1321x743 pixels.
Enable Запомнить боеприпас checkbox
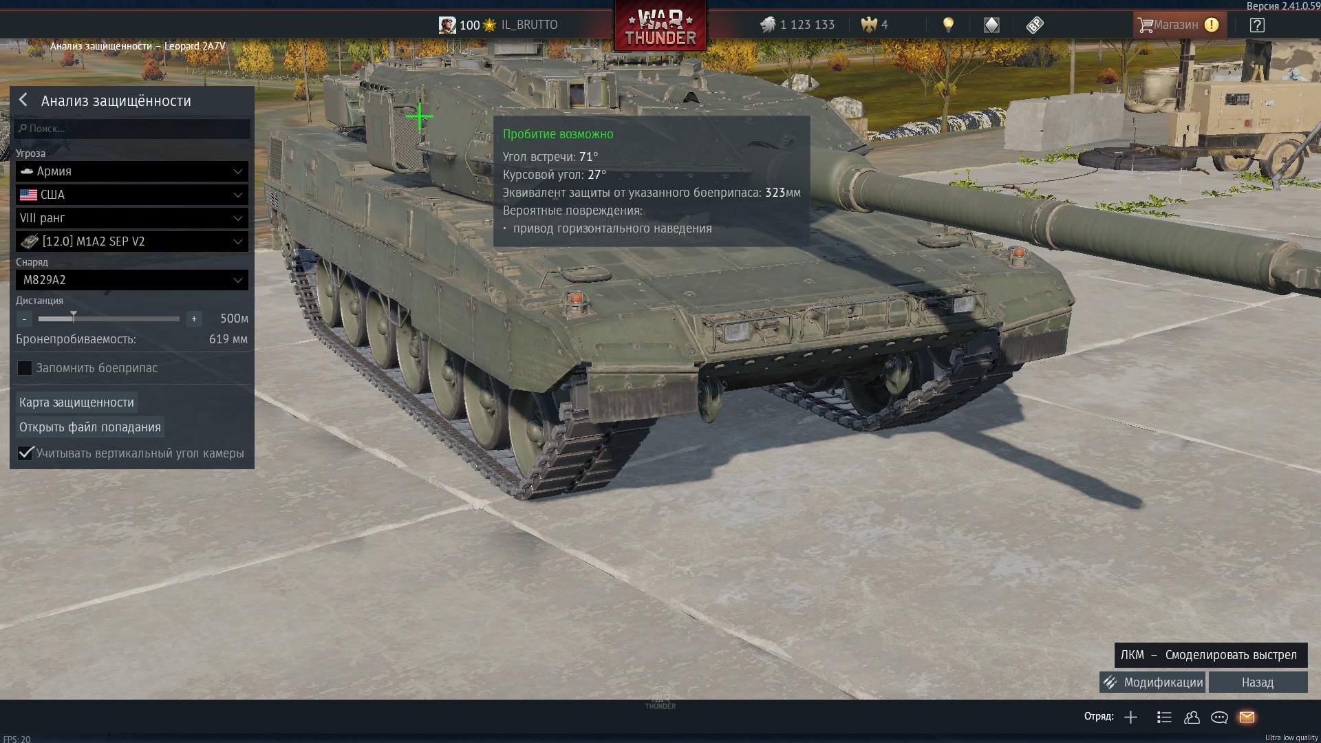pos(25,368)
